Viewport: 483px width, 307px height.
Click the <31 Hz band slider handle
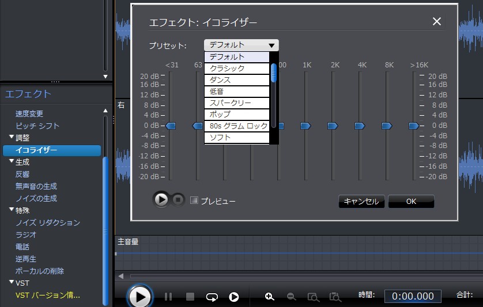171,126
